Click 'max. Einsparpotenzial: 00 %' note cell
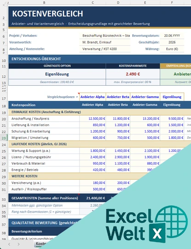191x249 pixels. tap(133, 82)
